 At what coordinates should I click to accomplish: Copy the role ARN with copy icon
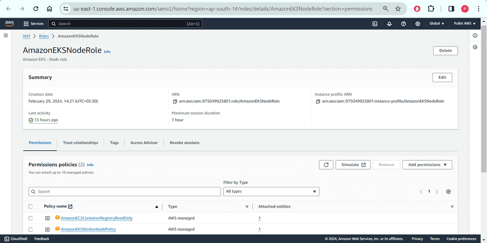[x=175, y=101]
